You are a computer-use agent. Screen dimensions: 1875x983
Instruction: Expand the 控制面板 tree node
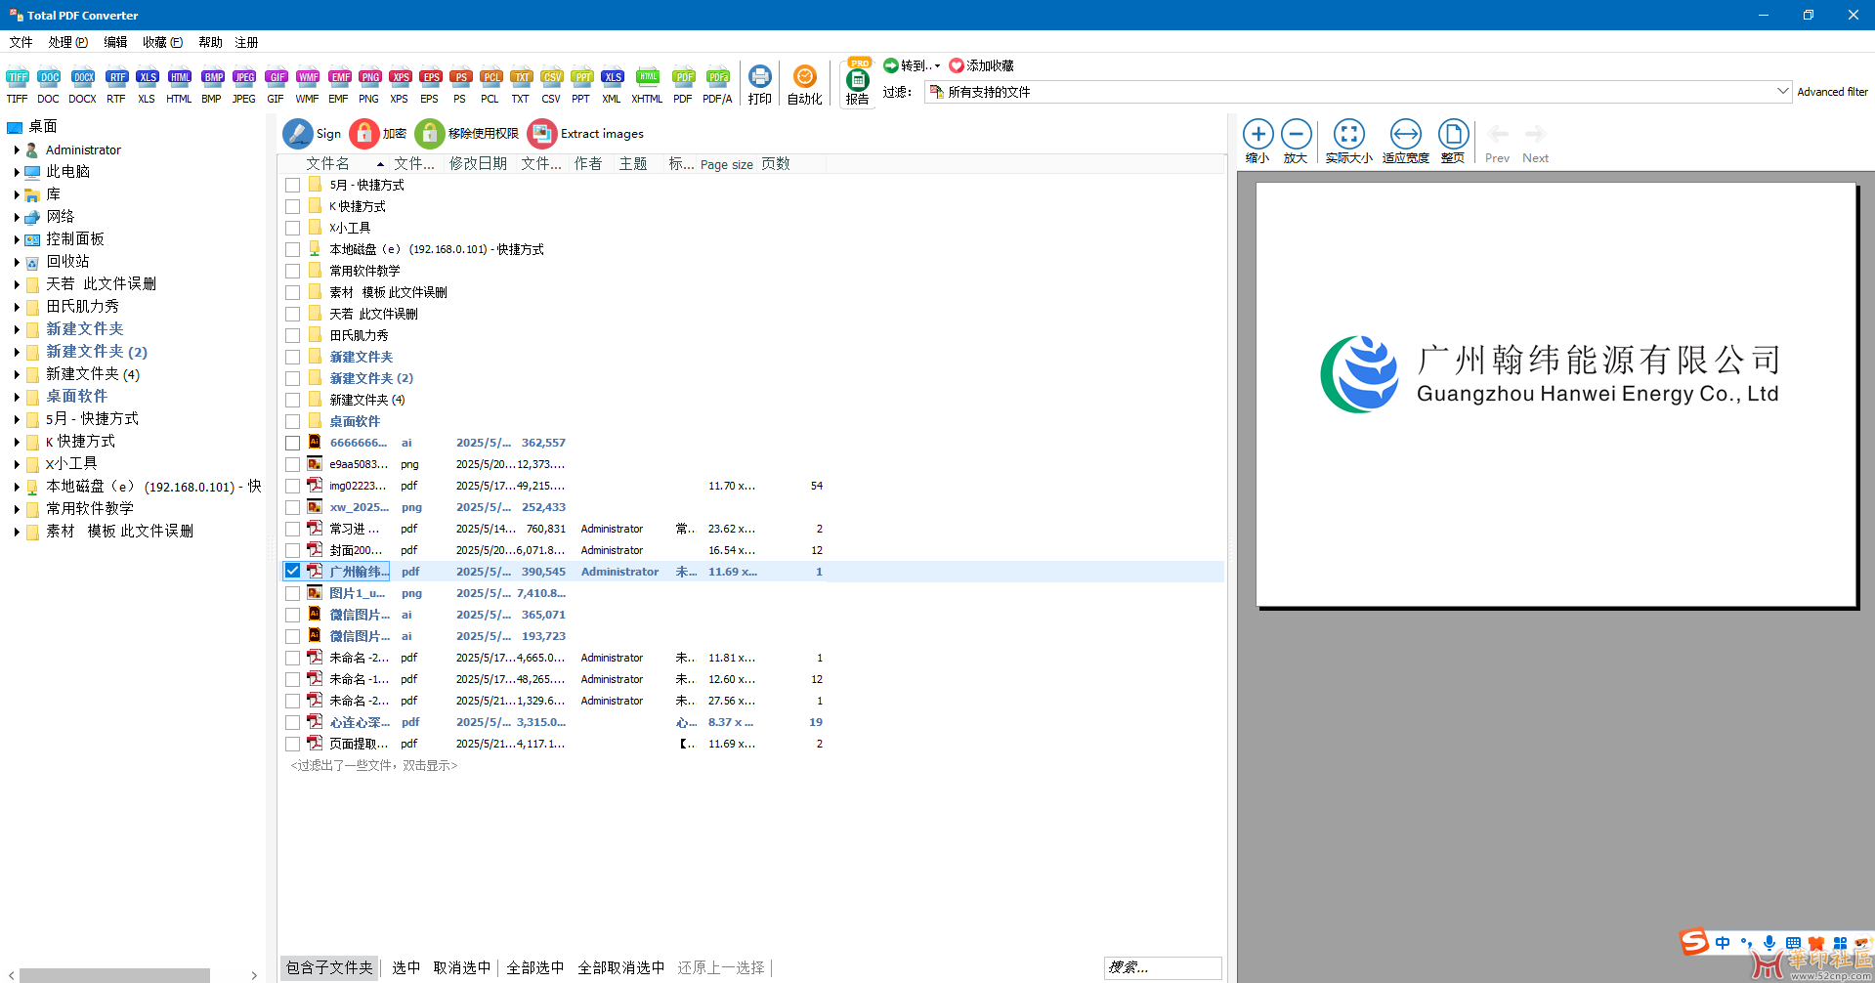17,239
